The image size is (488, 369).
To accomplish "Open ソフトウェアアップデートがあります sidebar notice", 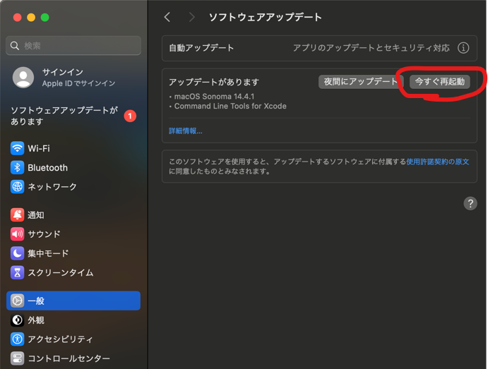I will 73,116.
